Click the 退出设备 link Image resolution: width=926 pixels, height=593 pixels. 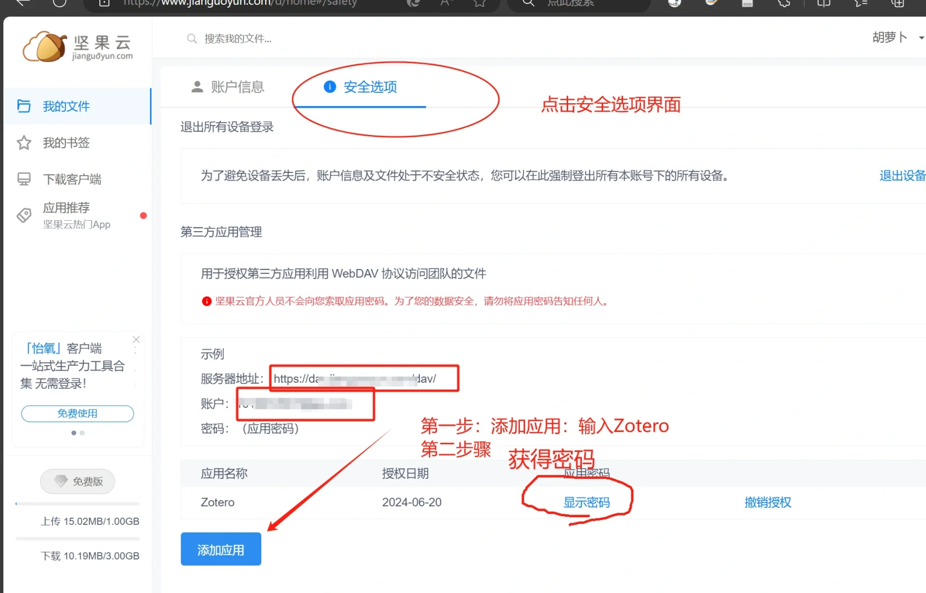point(902,176)
